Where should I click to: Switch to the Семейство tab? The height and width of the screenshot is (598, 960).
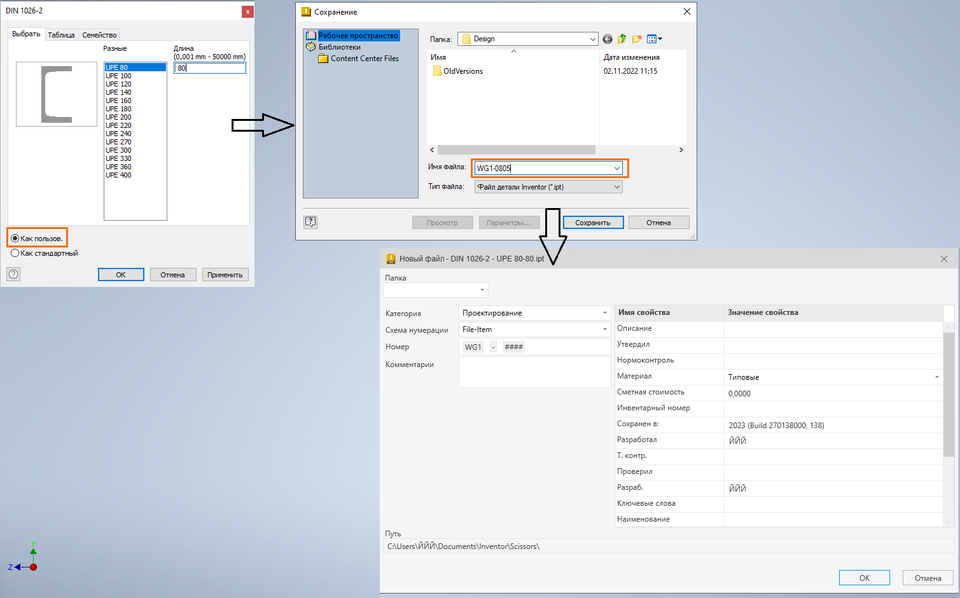pyautogui.click(x=99, y=35)
